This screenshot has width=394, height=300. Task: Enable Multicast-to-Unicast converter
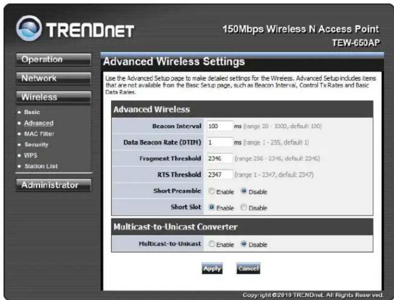(x=212, y=244)
